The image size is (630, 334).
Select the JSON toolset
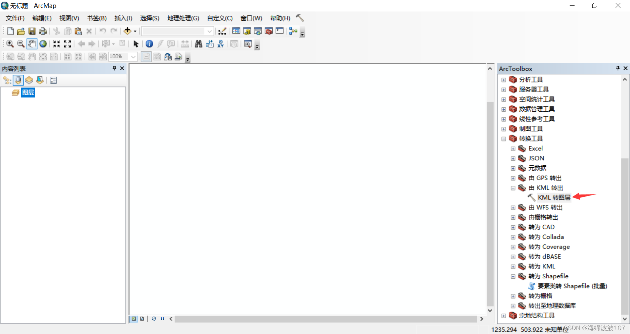click(536, 158)
